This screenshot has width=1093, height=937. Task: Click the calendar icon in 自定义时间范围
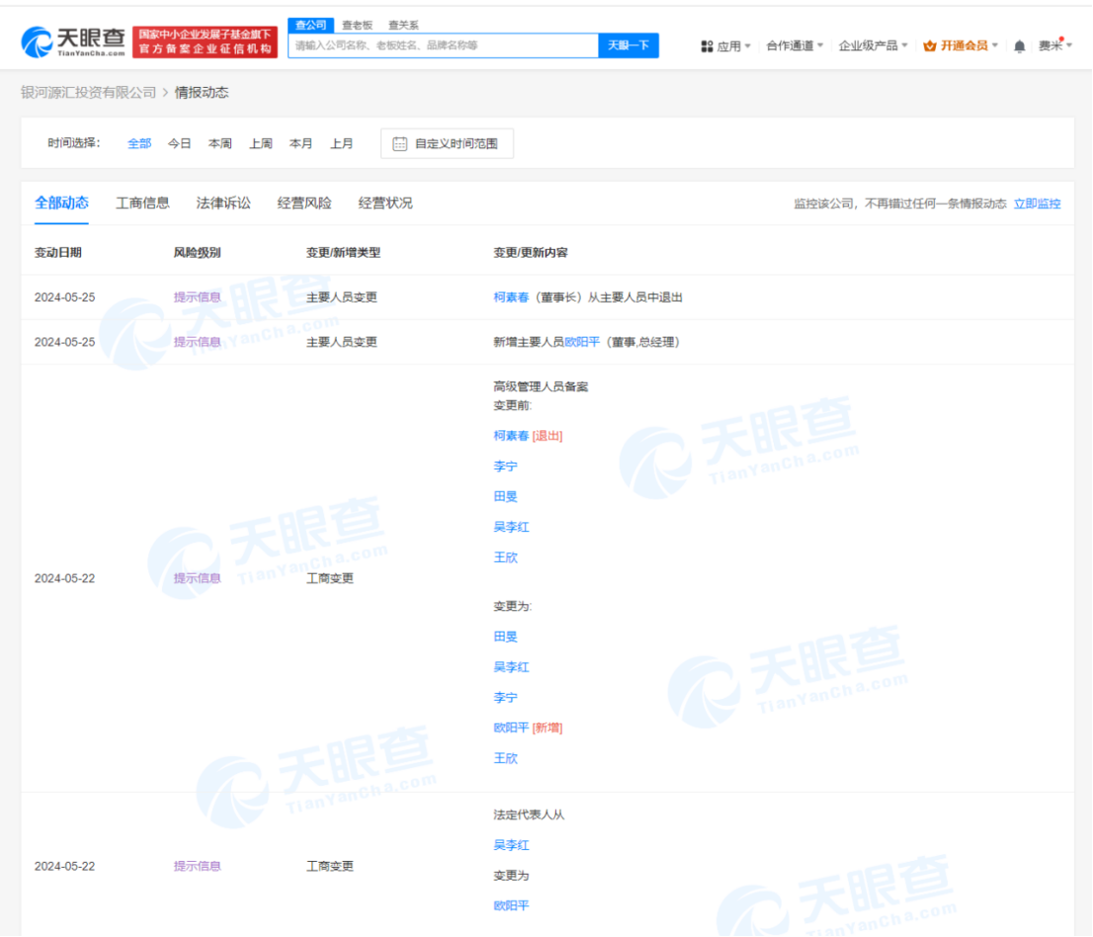tap(399, 142)
